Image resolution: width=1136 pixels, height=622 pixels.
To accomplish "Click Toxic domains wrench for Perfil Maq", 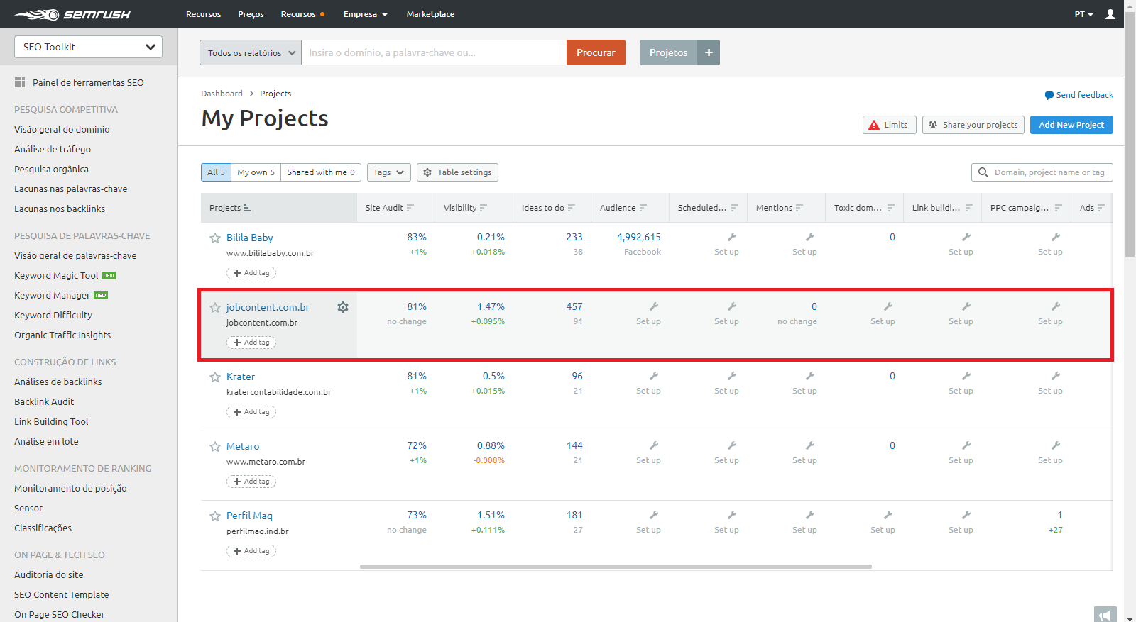I will coord(888,515).
